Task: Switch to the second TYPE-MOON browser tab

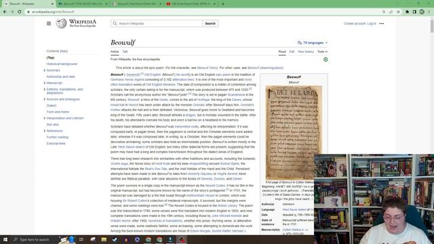Action: point(83,4)
